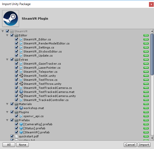This screenshot has width=154, height=149.
Task: Select the [Status].prefab file name
Action: click(x=34, y=128)
